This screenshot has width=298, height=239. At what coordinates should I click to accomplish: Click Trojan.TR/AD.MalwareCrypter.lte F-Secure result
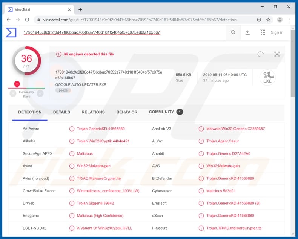234,228
